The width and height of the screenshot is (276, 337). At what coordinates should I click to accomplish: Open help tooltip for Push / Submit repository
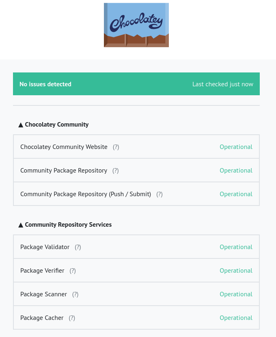(x=160, y=194)
